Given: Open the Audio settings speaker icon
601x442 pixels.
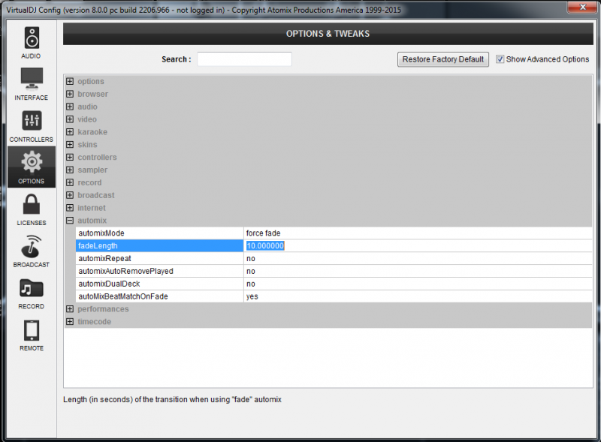Looking at the screenshot, I should 32,38.
